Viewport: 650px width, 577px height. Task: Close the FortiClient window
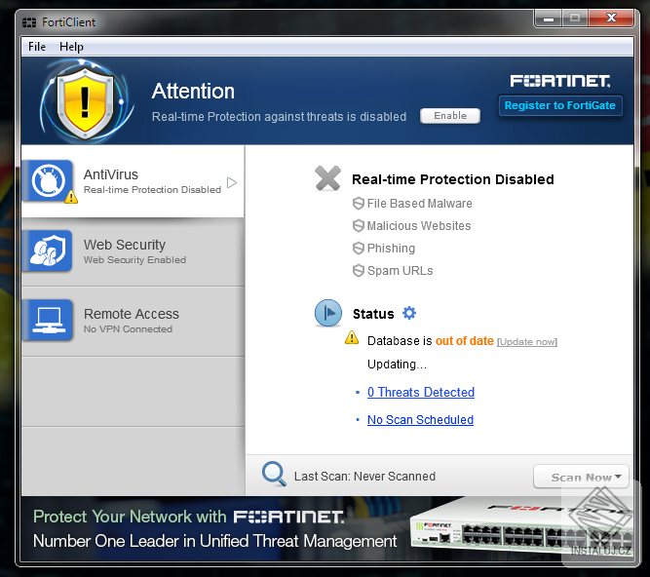[x=611, y=19]
